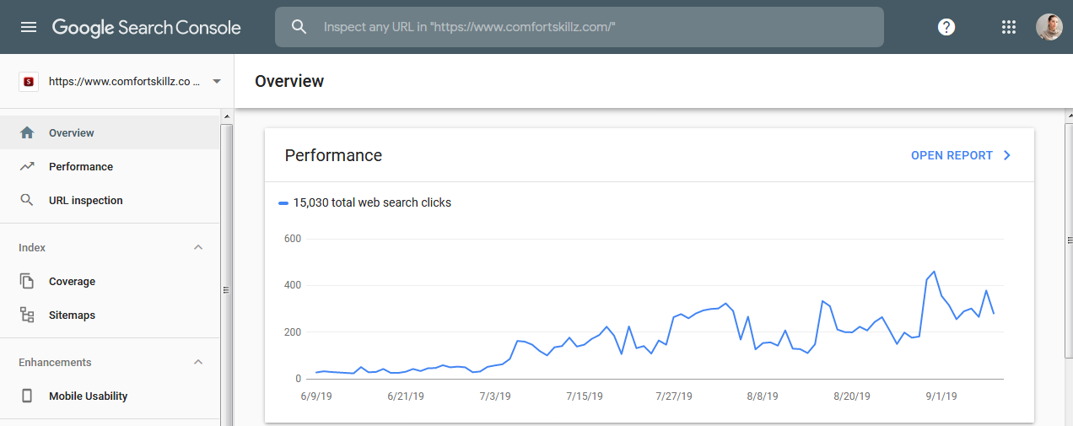Open the property selector dropdown

[x=216, y=82]
